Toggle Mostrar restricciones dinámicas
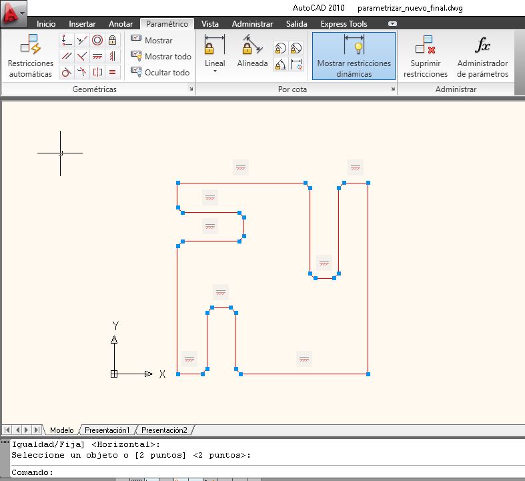Screen dimensions: 525x481 354,56
